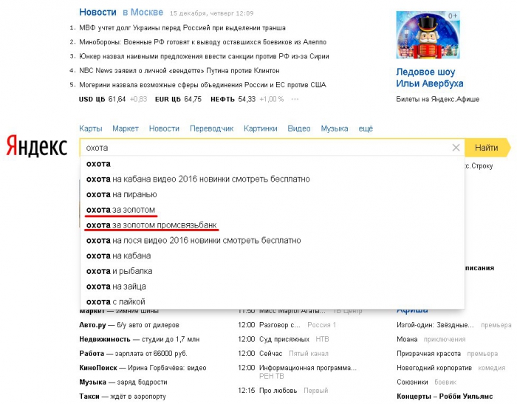
Task: Open КиноПоиск Ирина Горбачёва video link
Action: coord(143,368)
